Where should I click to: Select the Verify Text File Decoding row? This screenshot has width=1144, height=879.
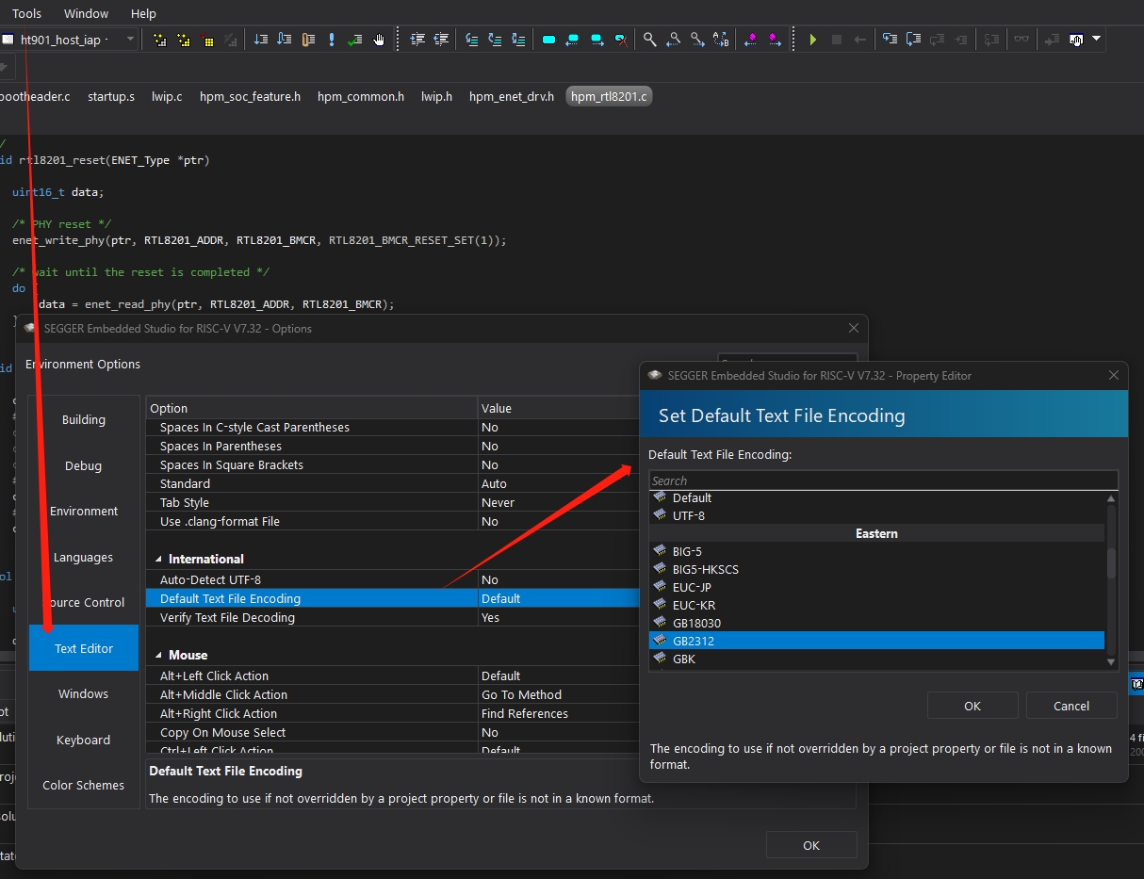tap(393, 617)
